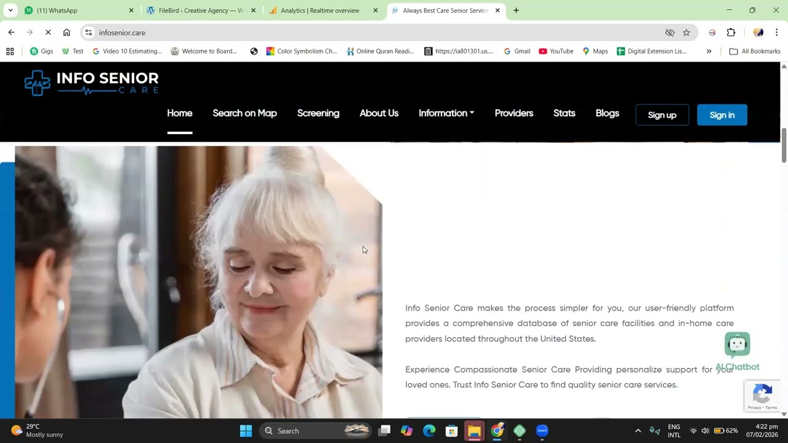This screenshot has height=443, width=788.
Task: Click the Info Senior Care logo
Action: coord(92,83)
